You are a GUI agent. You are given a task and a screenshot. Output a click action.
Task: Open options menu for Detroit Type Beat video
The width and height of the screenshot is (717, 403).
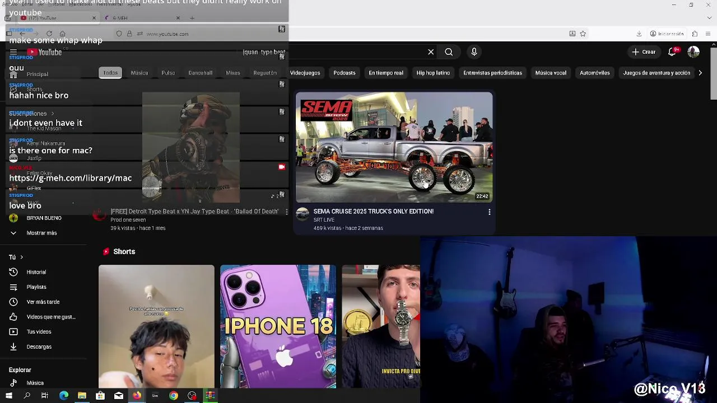tap(287, 212)
